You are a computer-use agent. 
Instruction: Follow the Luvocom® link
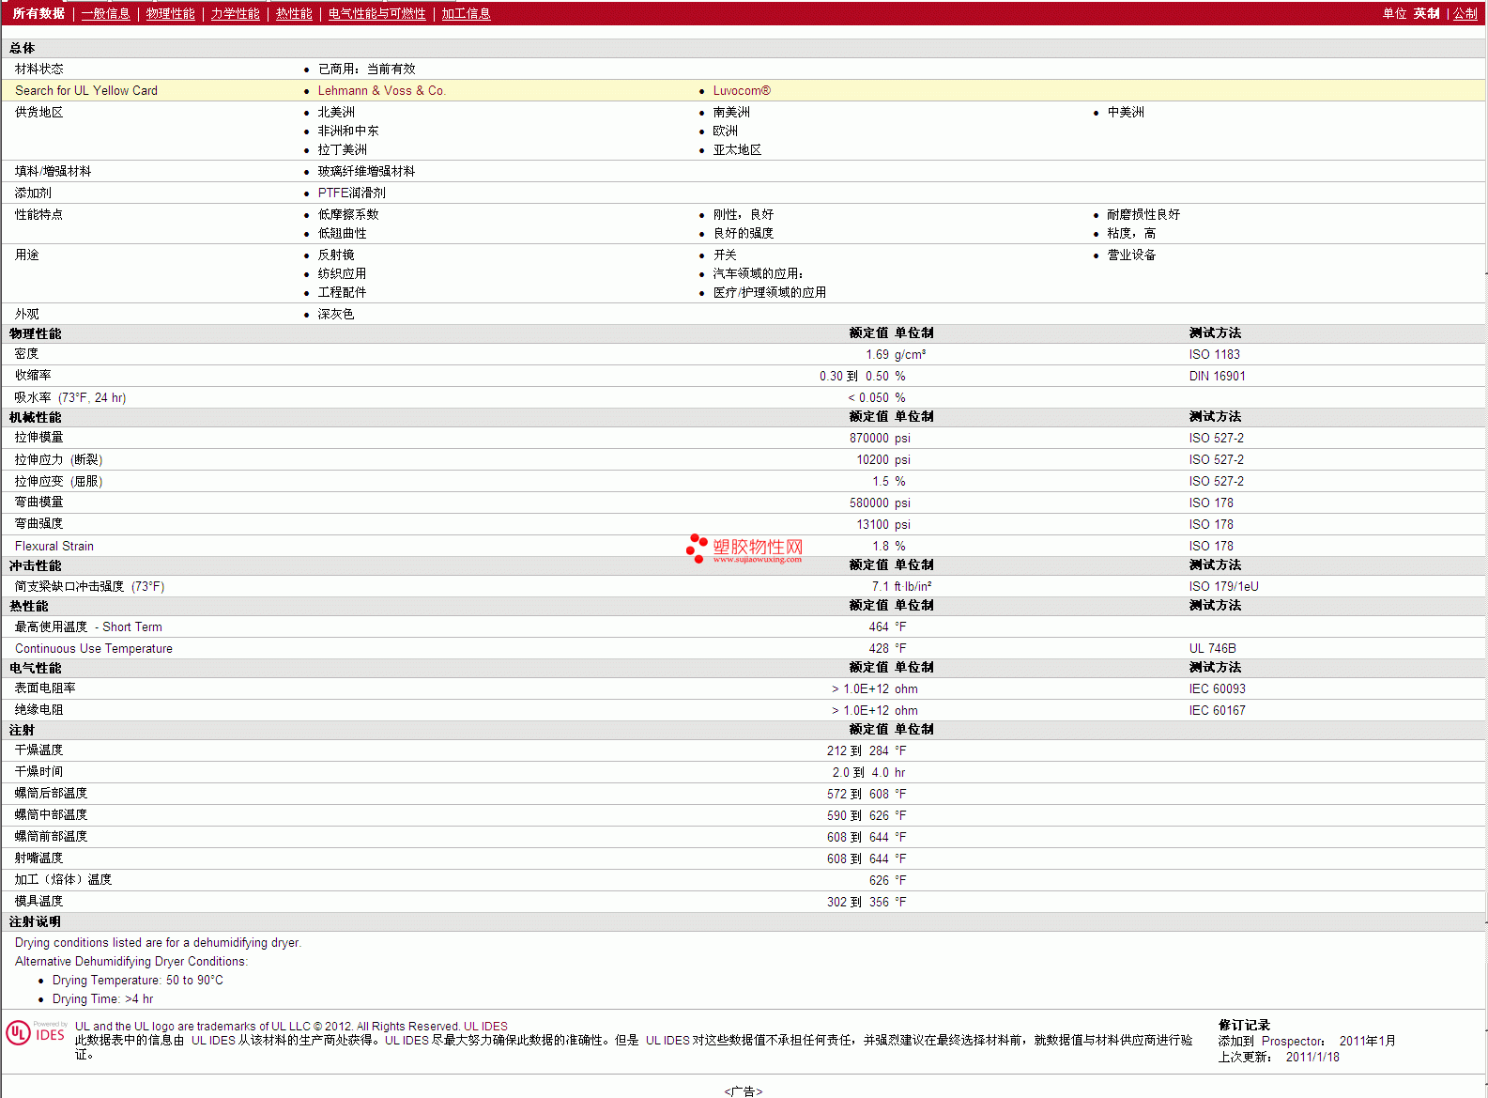click(741, 90)
